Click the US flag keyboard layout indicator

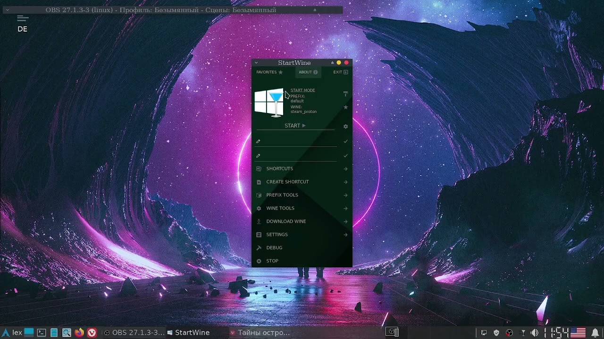coord(578,333)
